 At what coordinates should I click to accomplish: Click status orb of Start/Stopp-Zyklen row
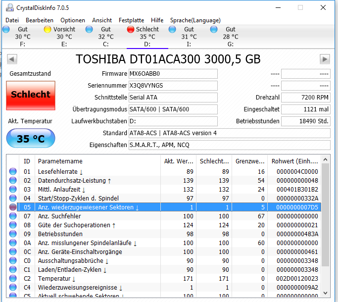(x=13, y=198)
